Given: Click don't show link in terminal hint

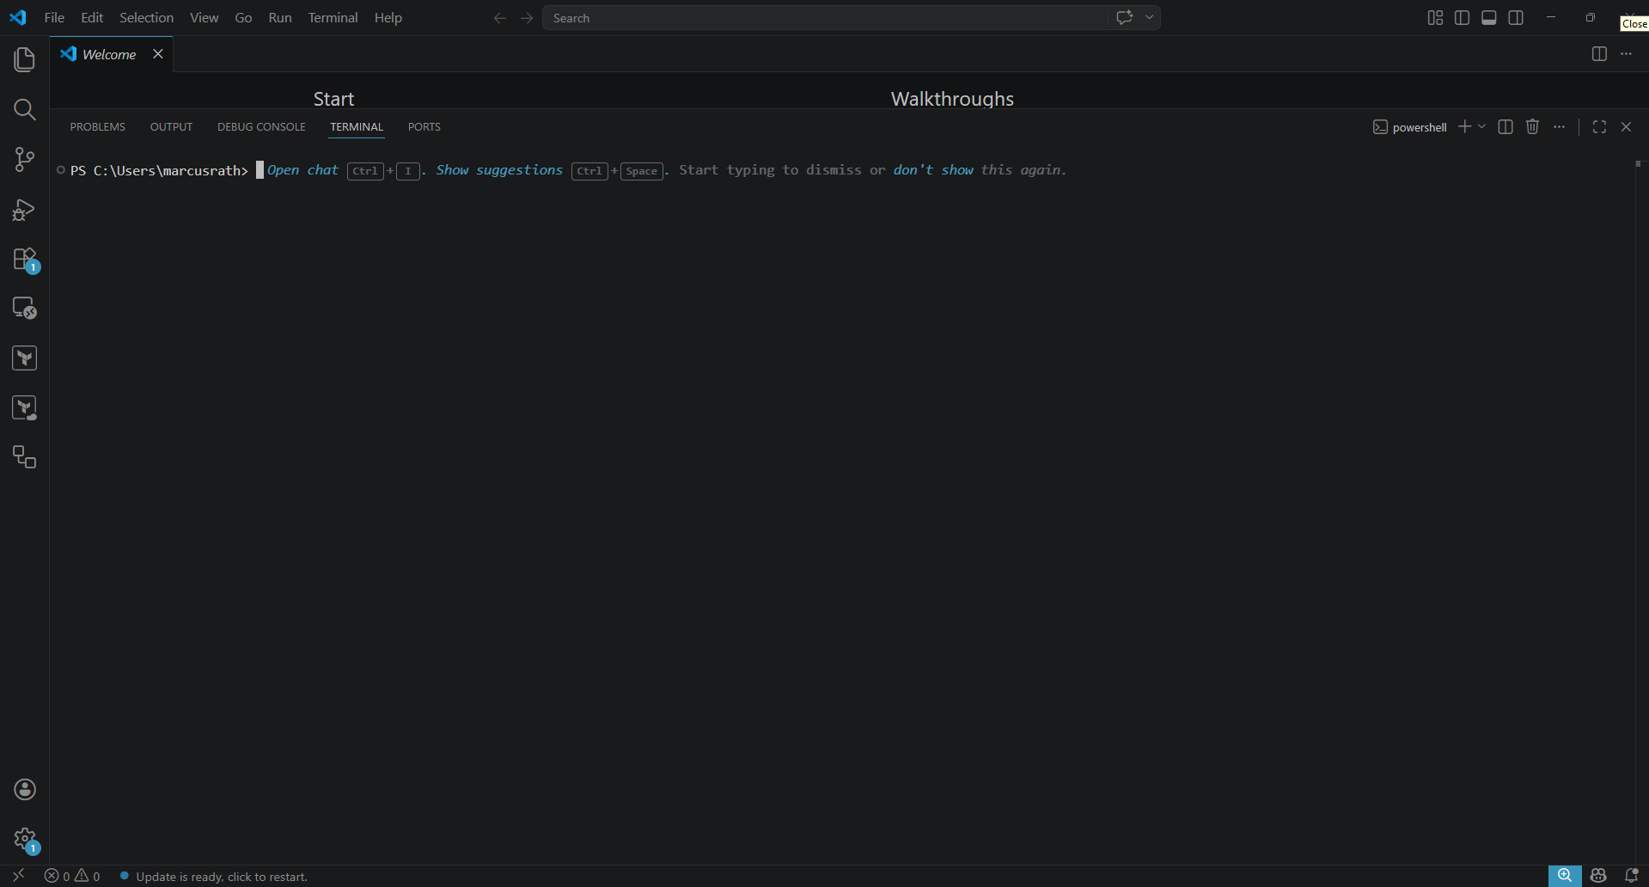Looking at the screenshot, I should [x=933, y=170].
